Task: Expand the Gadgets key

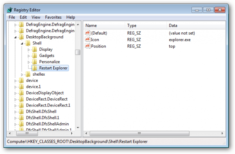Action: [29, 56]
